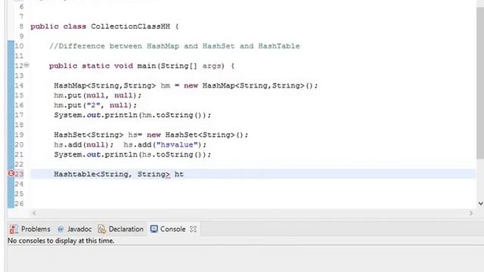Click the ht variable name on line 23
This screenshot has height=272, width=484.
(179, 175)
